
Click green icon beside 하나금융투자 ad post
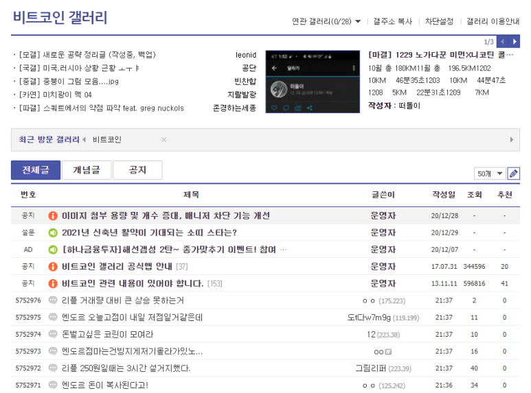click(x=53, y=250)
